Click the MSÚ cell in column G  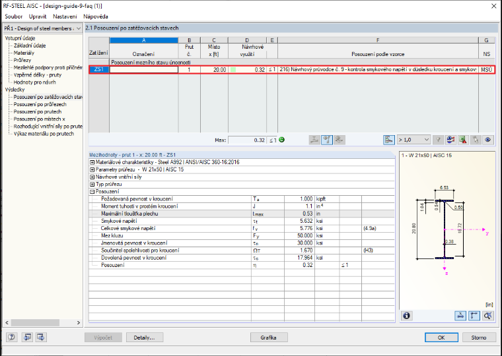486,69
